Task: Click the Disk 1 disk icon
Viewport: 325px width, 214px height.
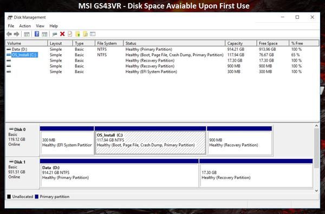Action: point(11,162)
